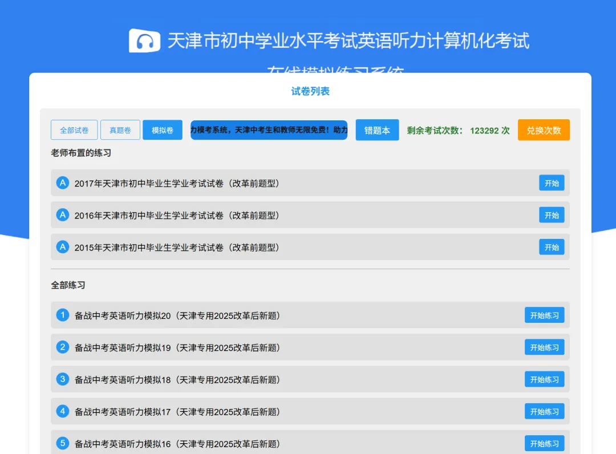616x454 pixels.
Task: Select the number 2 icon for 模拟19 practice
Action: click(x=63, y=347)
